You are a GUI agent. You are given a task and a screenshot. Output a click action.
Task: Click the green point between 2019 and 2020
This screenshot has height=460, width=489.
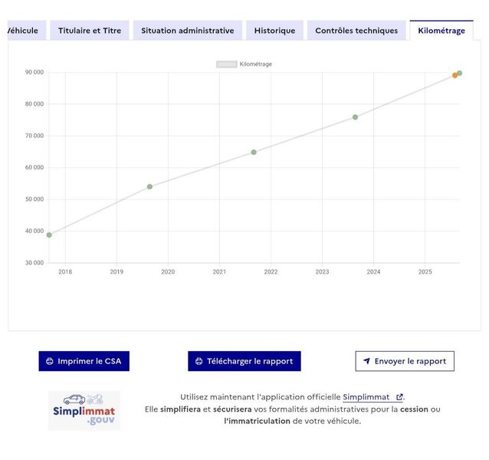coord(149,186)
